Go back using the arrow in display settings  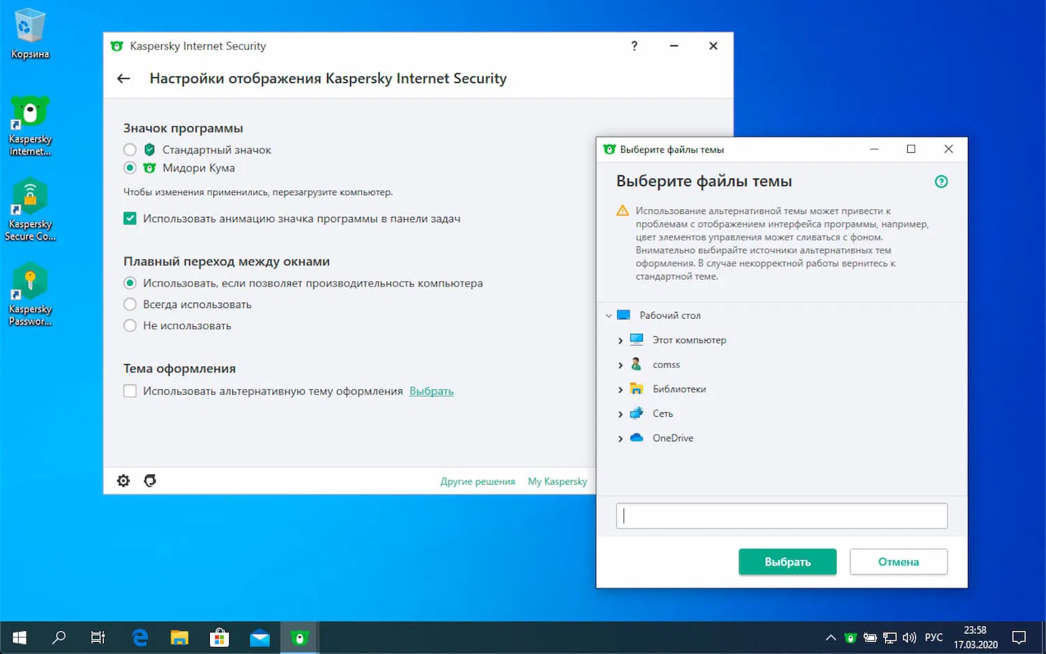click(123, 78)
